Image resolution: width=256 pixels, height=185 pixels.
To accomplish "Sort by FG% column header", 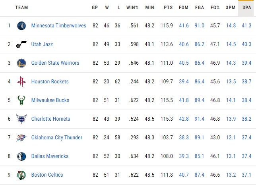I will [x=215, y=8].
